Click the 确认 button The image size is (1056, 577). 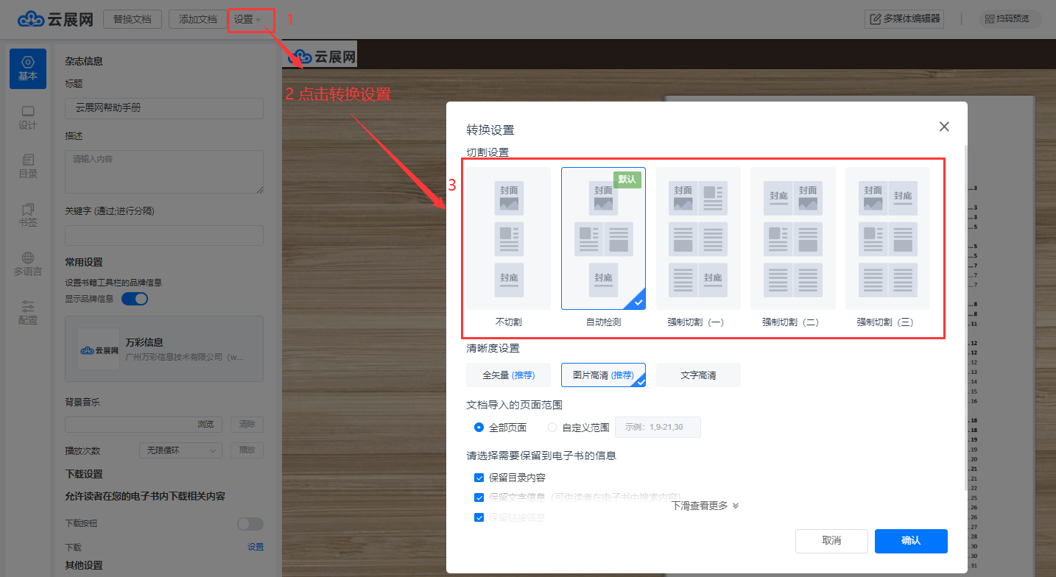910,541
